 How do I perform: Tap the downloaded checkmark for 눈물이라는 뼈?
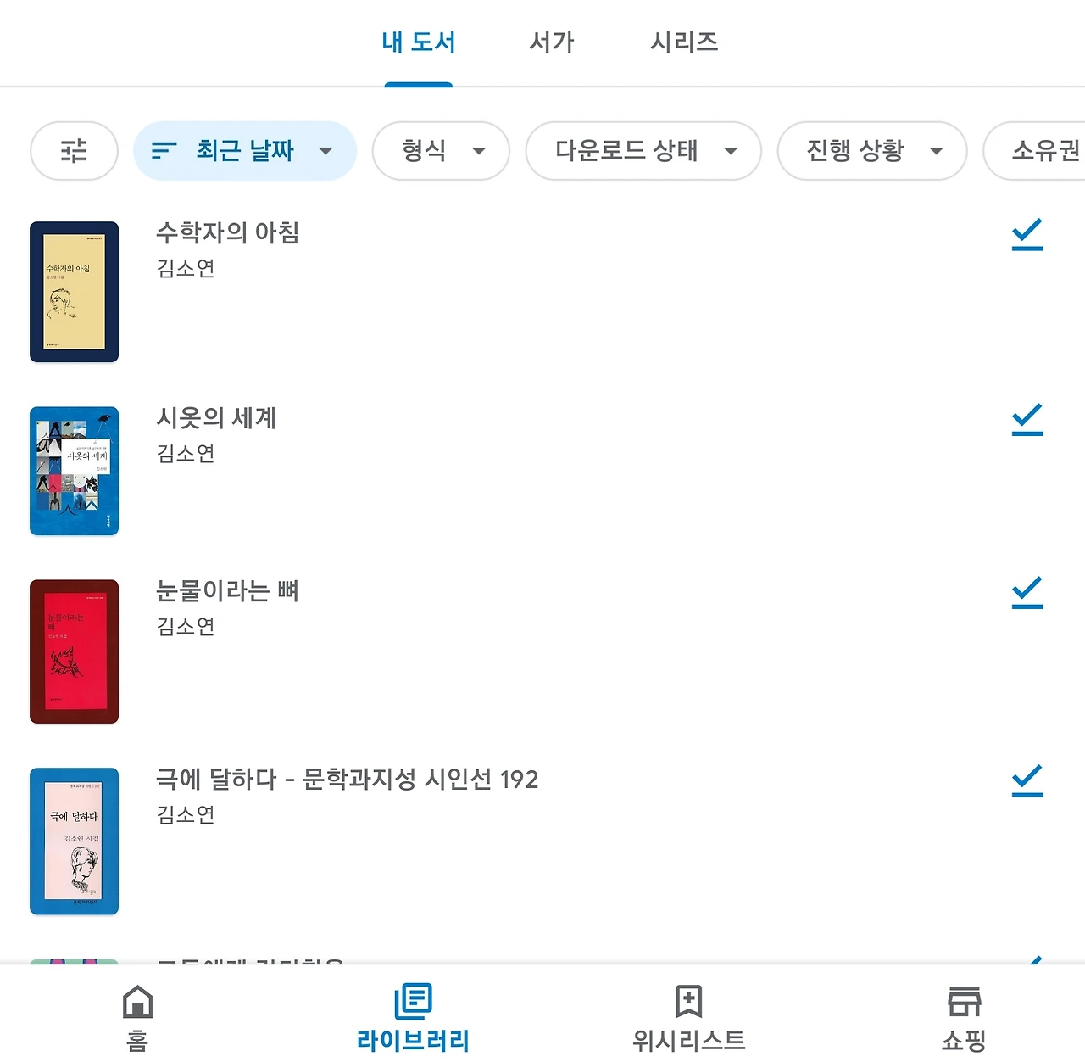tap(1027, 592)
